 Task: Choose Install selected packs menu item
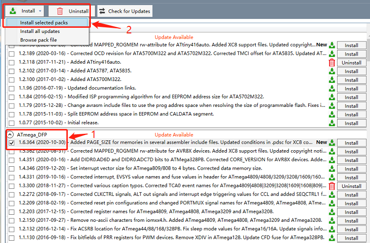47,23
